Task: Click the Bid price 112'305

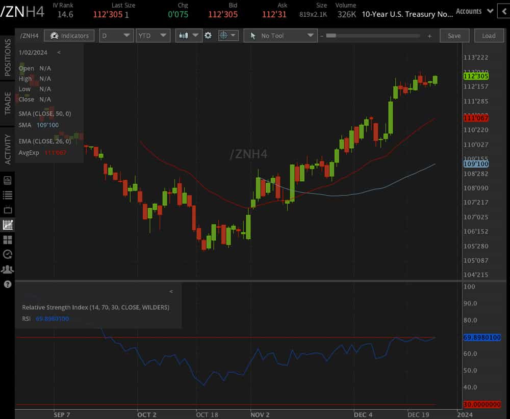Action: click(x=223, y=15)
